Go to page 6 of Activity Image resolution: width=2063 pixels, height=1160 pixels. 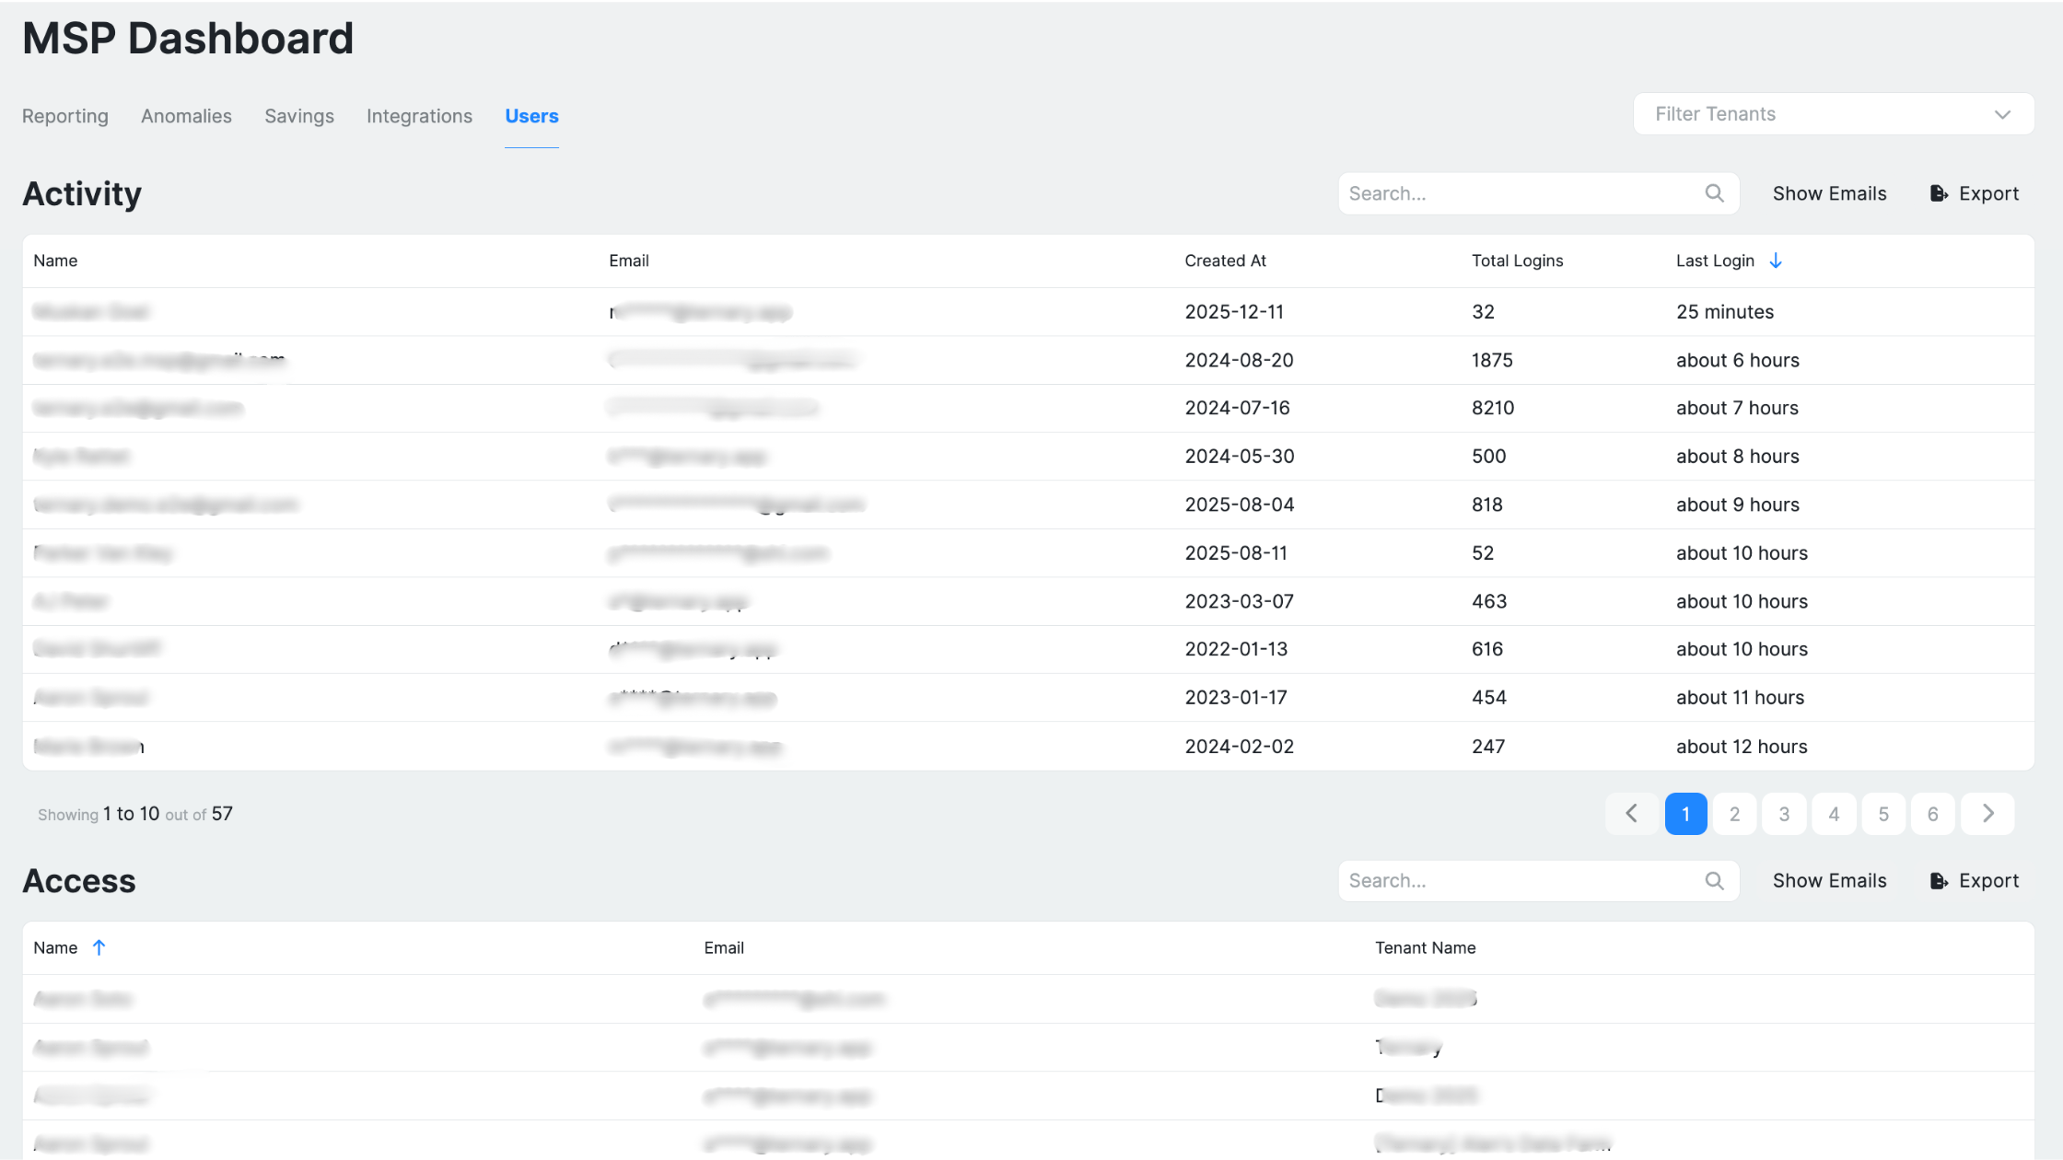tap(1932, 814)
